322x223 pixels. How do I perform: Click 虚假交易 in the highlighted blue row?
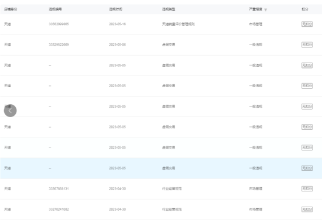(x=169, y=168)
